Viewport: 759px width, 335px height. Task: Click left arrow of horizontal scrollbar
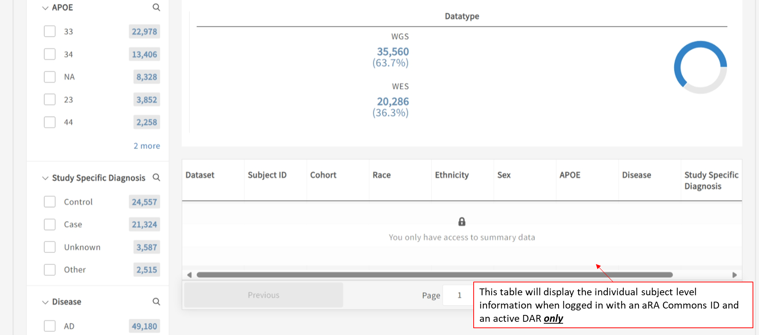pyautogui.click(x=189, y=275)
